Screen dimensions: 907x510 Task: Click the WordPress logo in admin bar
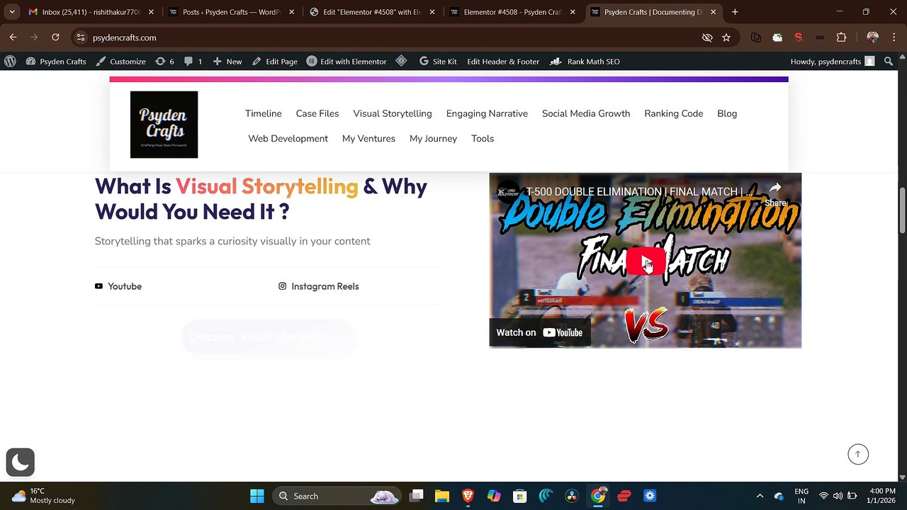[x=10, y=62]
